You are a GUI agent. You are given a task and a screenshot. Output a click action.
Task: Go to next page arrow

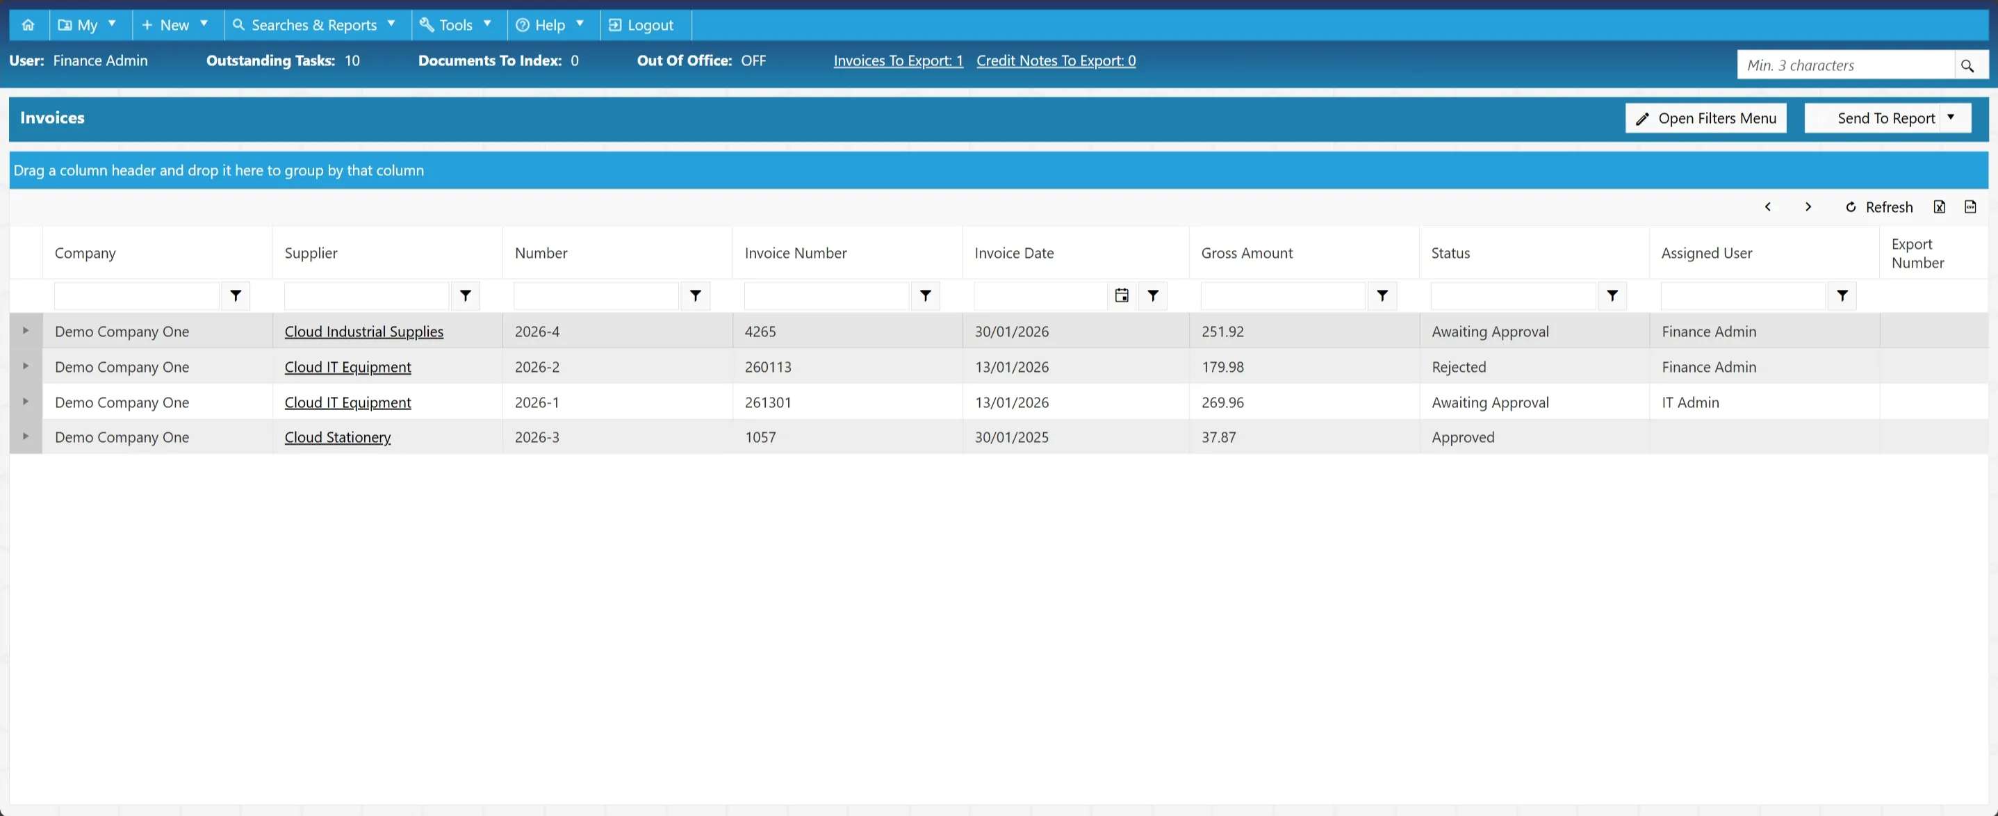(1808, 207)
